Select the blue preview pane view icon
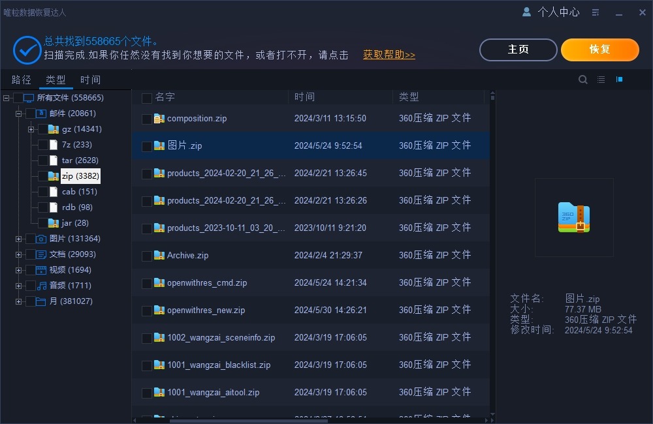The width and height of the screenshot is (653, 424). [619, 79]
